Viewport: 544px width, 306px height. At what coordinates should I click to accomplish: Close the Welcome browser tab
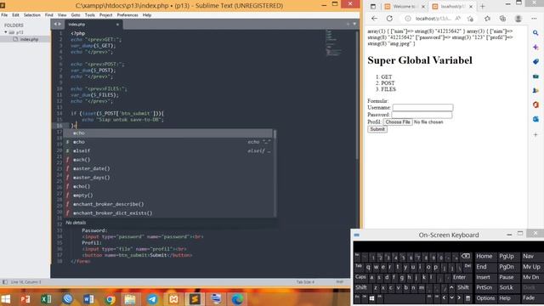(423, 6)
